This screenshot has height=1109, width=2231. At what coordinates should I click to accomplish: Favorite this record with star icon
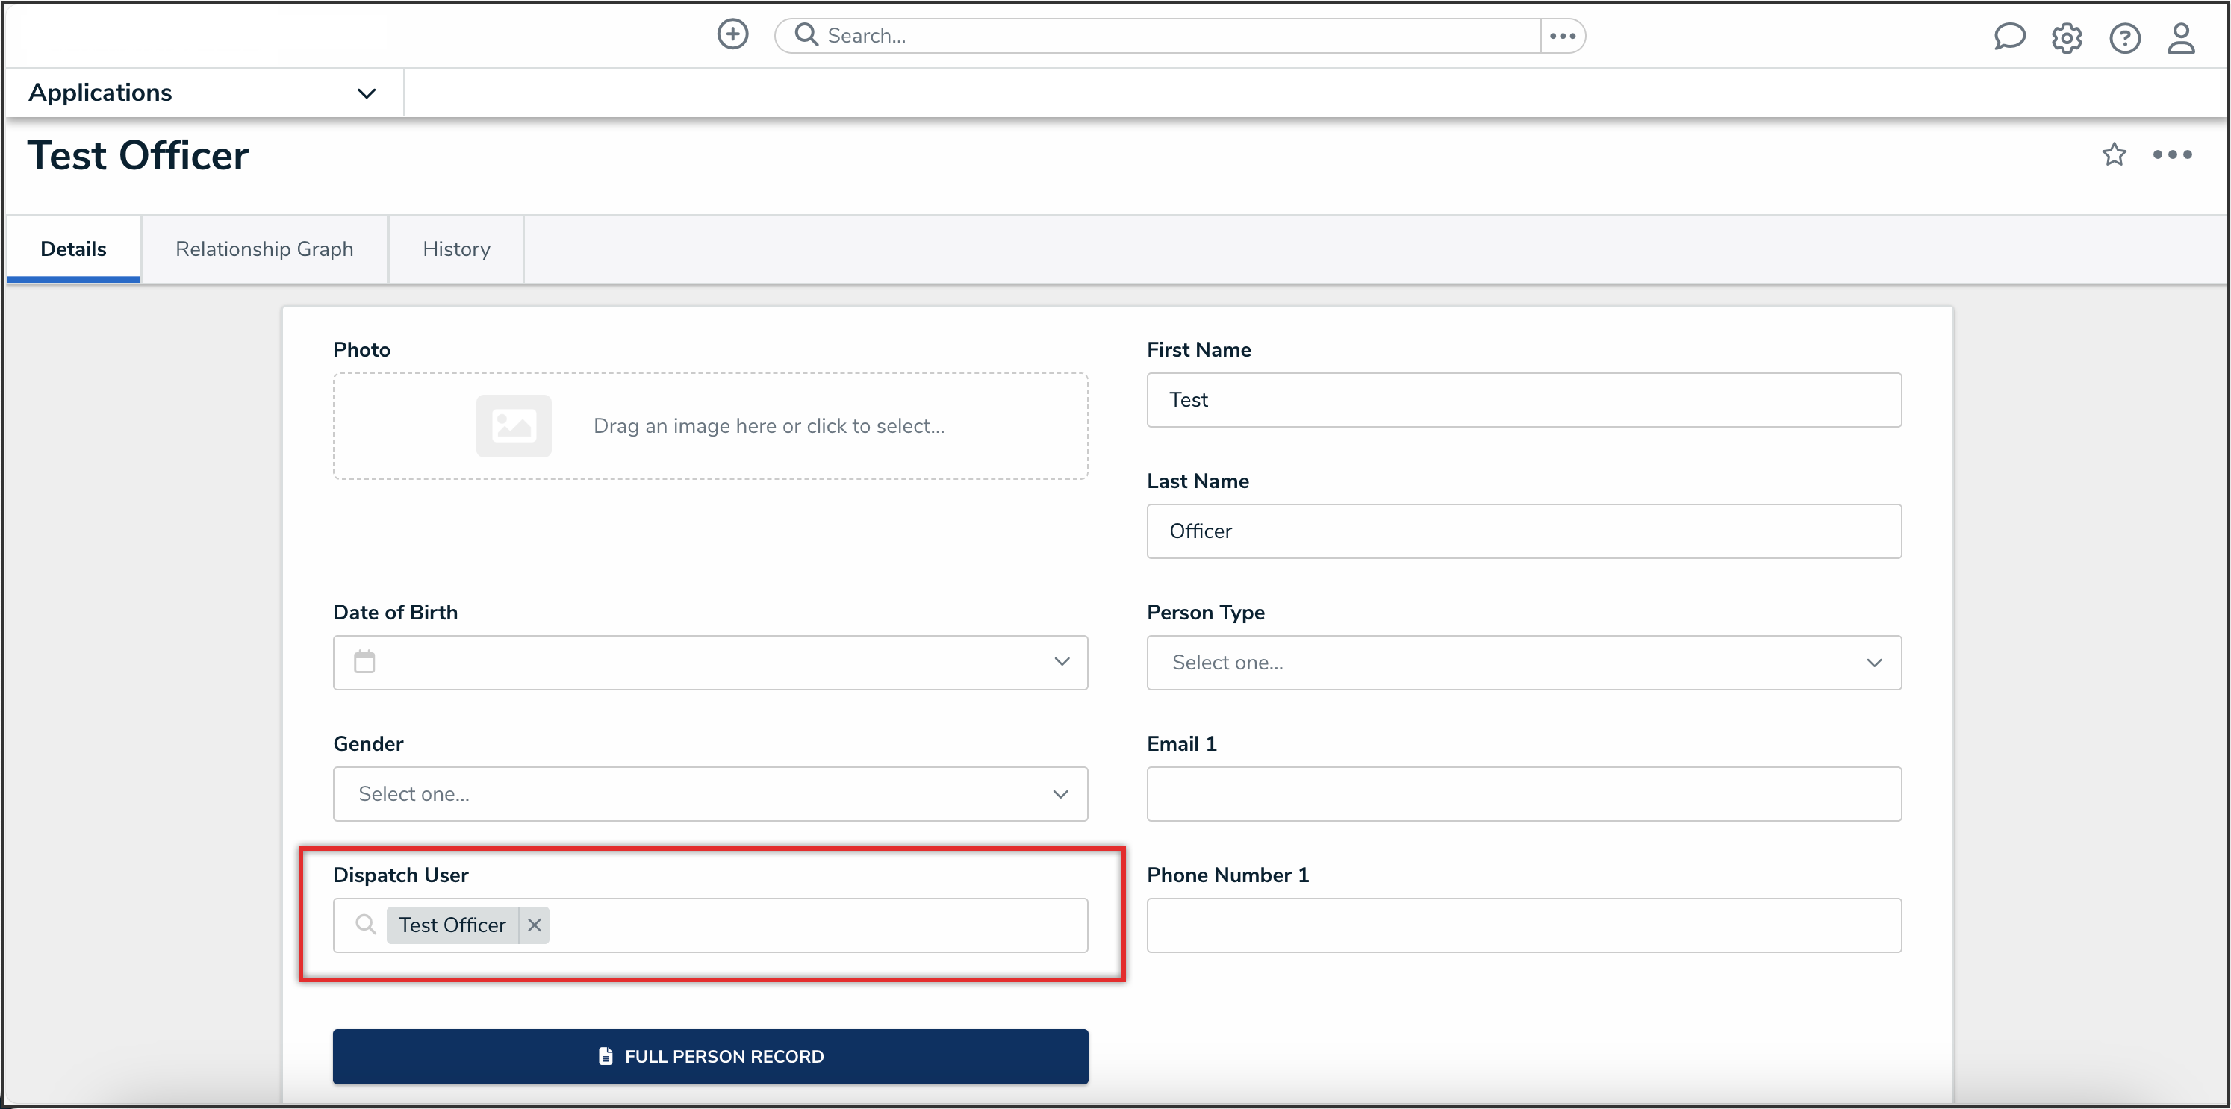click(2114, 155)
